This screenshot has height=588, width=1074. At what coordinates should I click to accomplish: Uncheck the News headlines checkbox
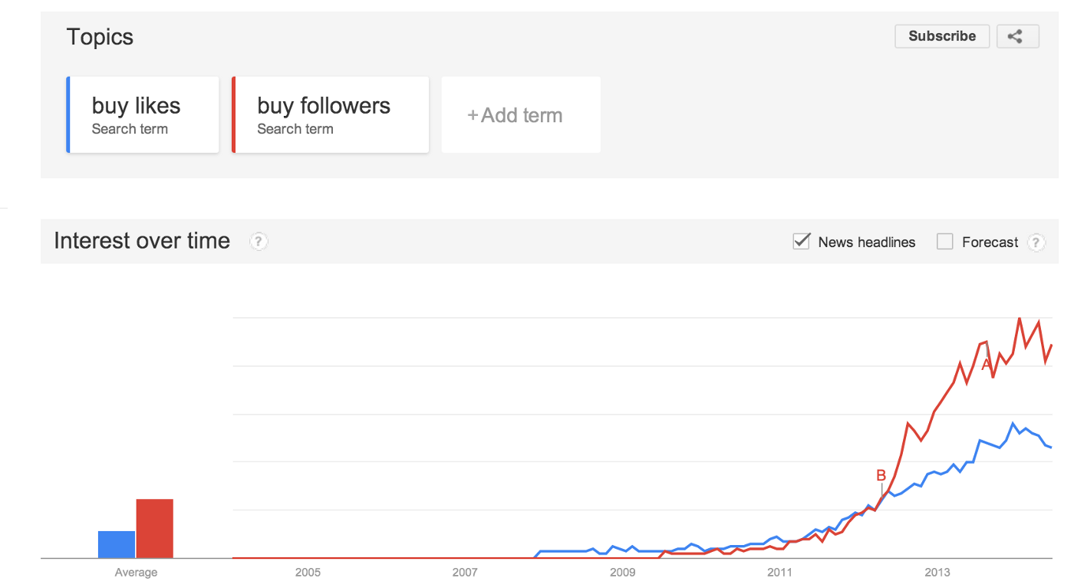802,242
